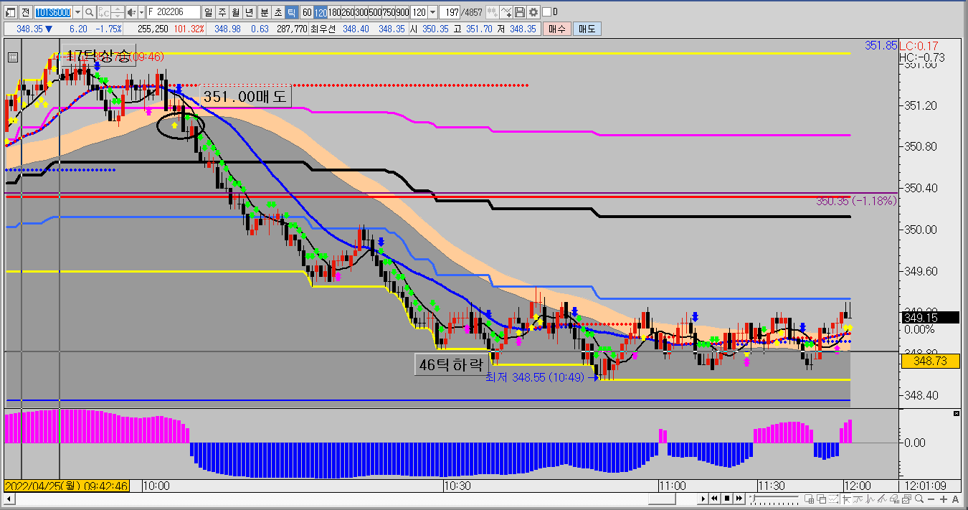Choose the 300 tick interval button
The image size is (968, 510).
pos(361,12)
